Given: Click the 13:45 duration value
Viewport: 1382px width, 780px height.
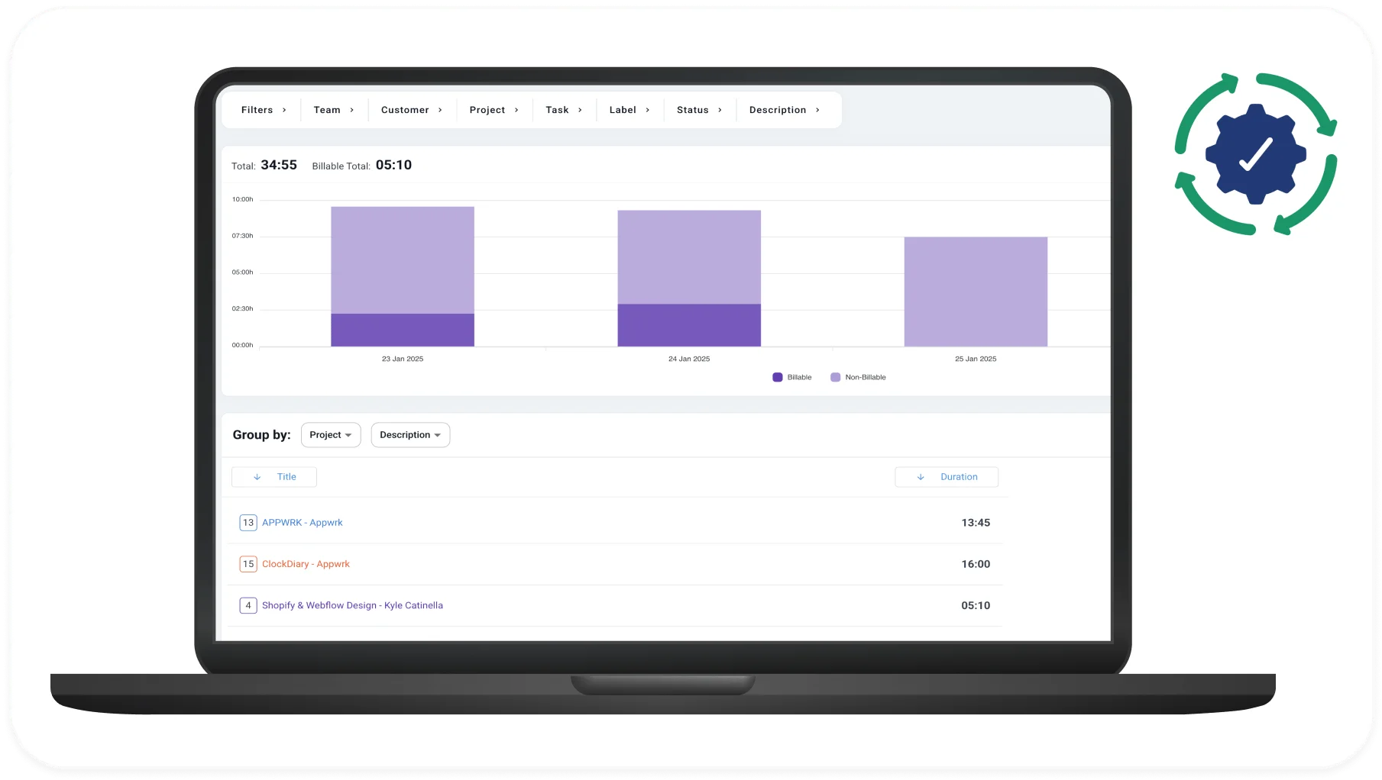Looking at the screenshot, I should (976, 523).
